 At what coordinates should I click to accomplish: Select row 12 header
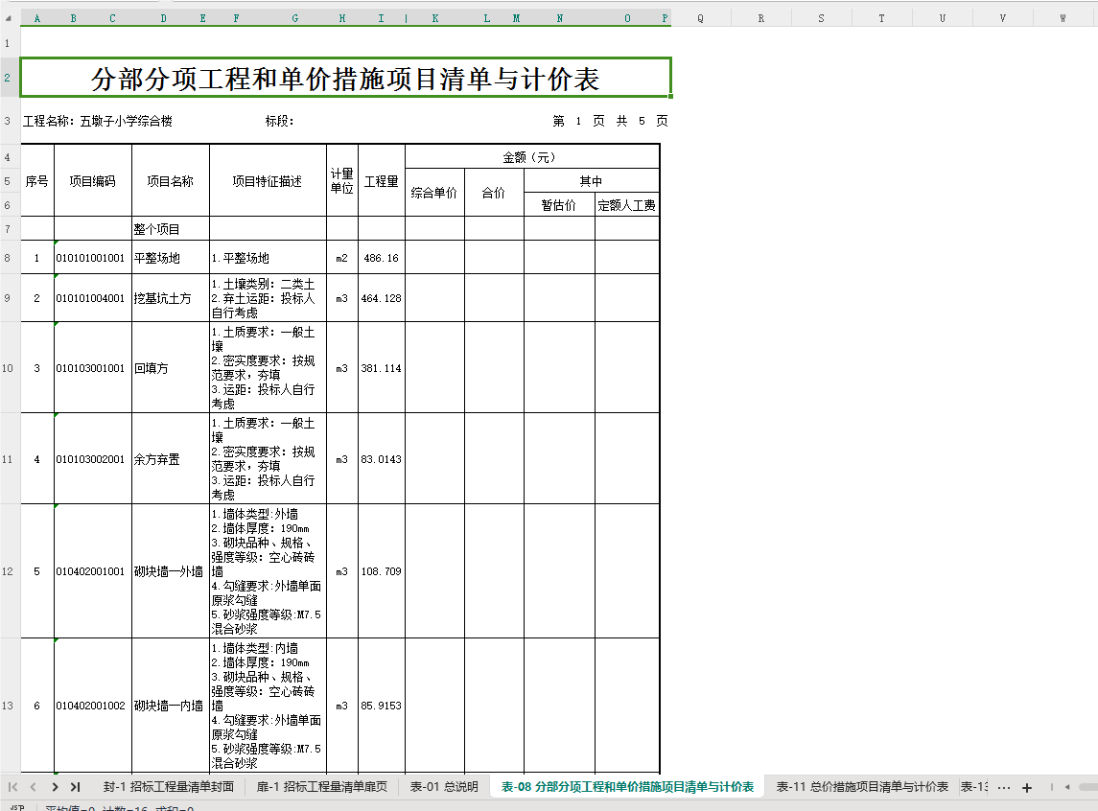point(9,571)
